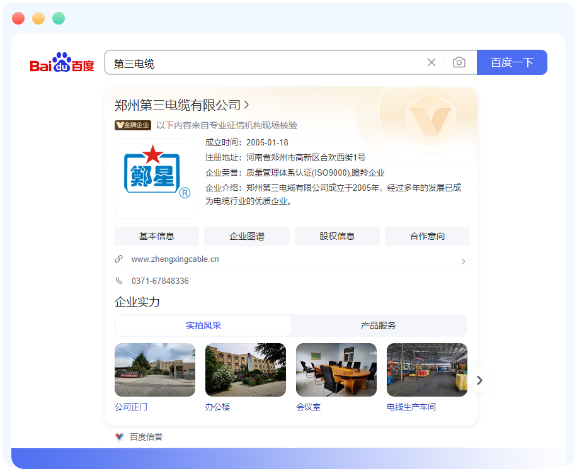Click the Baidu paw logo
This screenshot has width=577, height=469.
pos(62,62)
